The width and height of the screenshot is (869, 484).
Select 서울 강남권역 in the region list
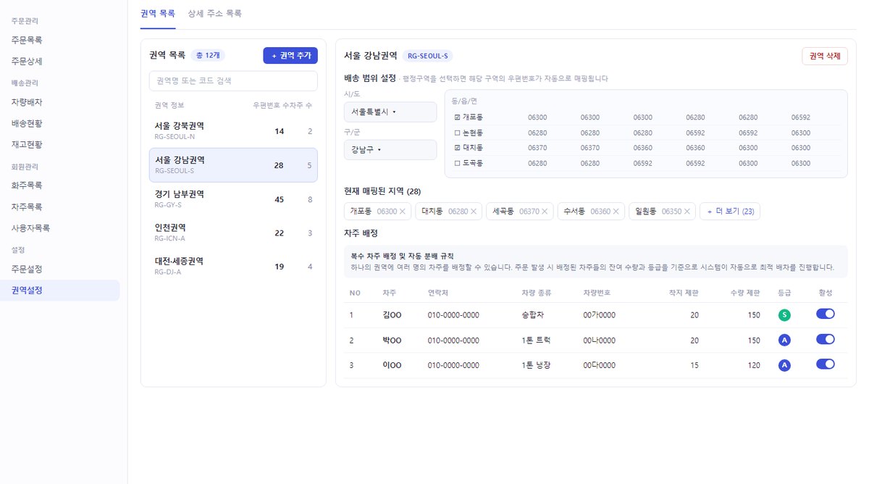233,165
